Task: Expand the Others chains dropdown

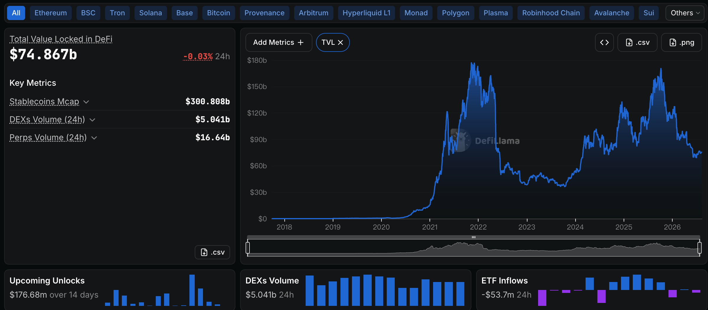Action: (x=685, y=13)
